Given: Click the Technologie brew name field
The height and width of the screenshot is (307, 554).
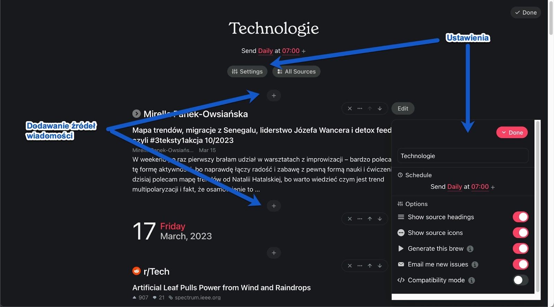Looking at the screenshot, I should tap(463, 156).
